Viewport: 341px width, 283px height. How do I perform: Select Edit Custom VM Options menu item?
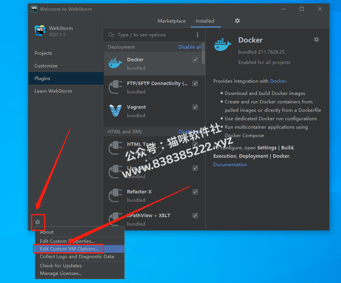(x=80, y=249)
